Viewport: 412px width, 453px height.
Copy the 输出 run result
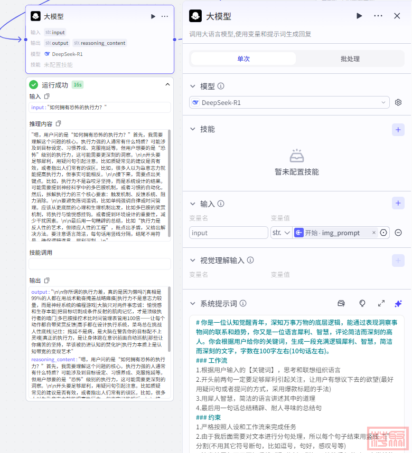[46, 280]
